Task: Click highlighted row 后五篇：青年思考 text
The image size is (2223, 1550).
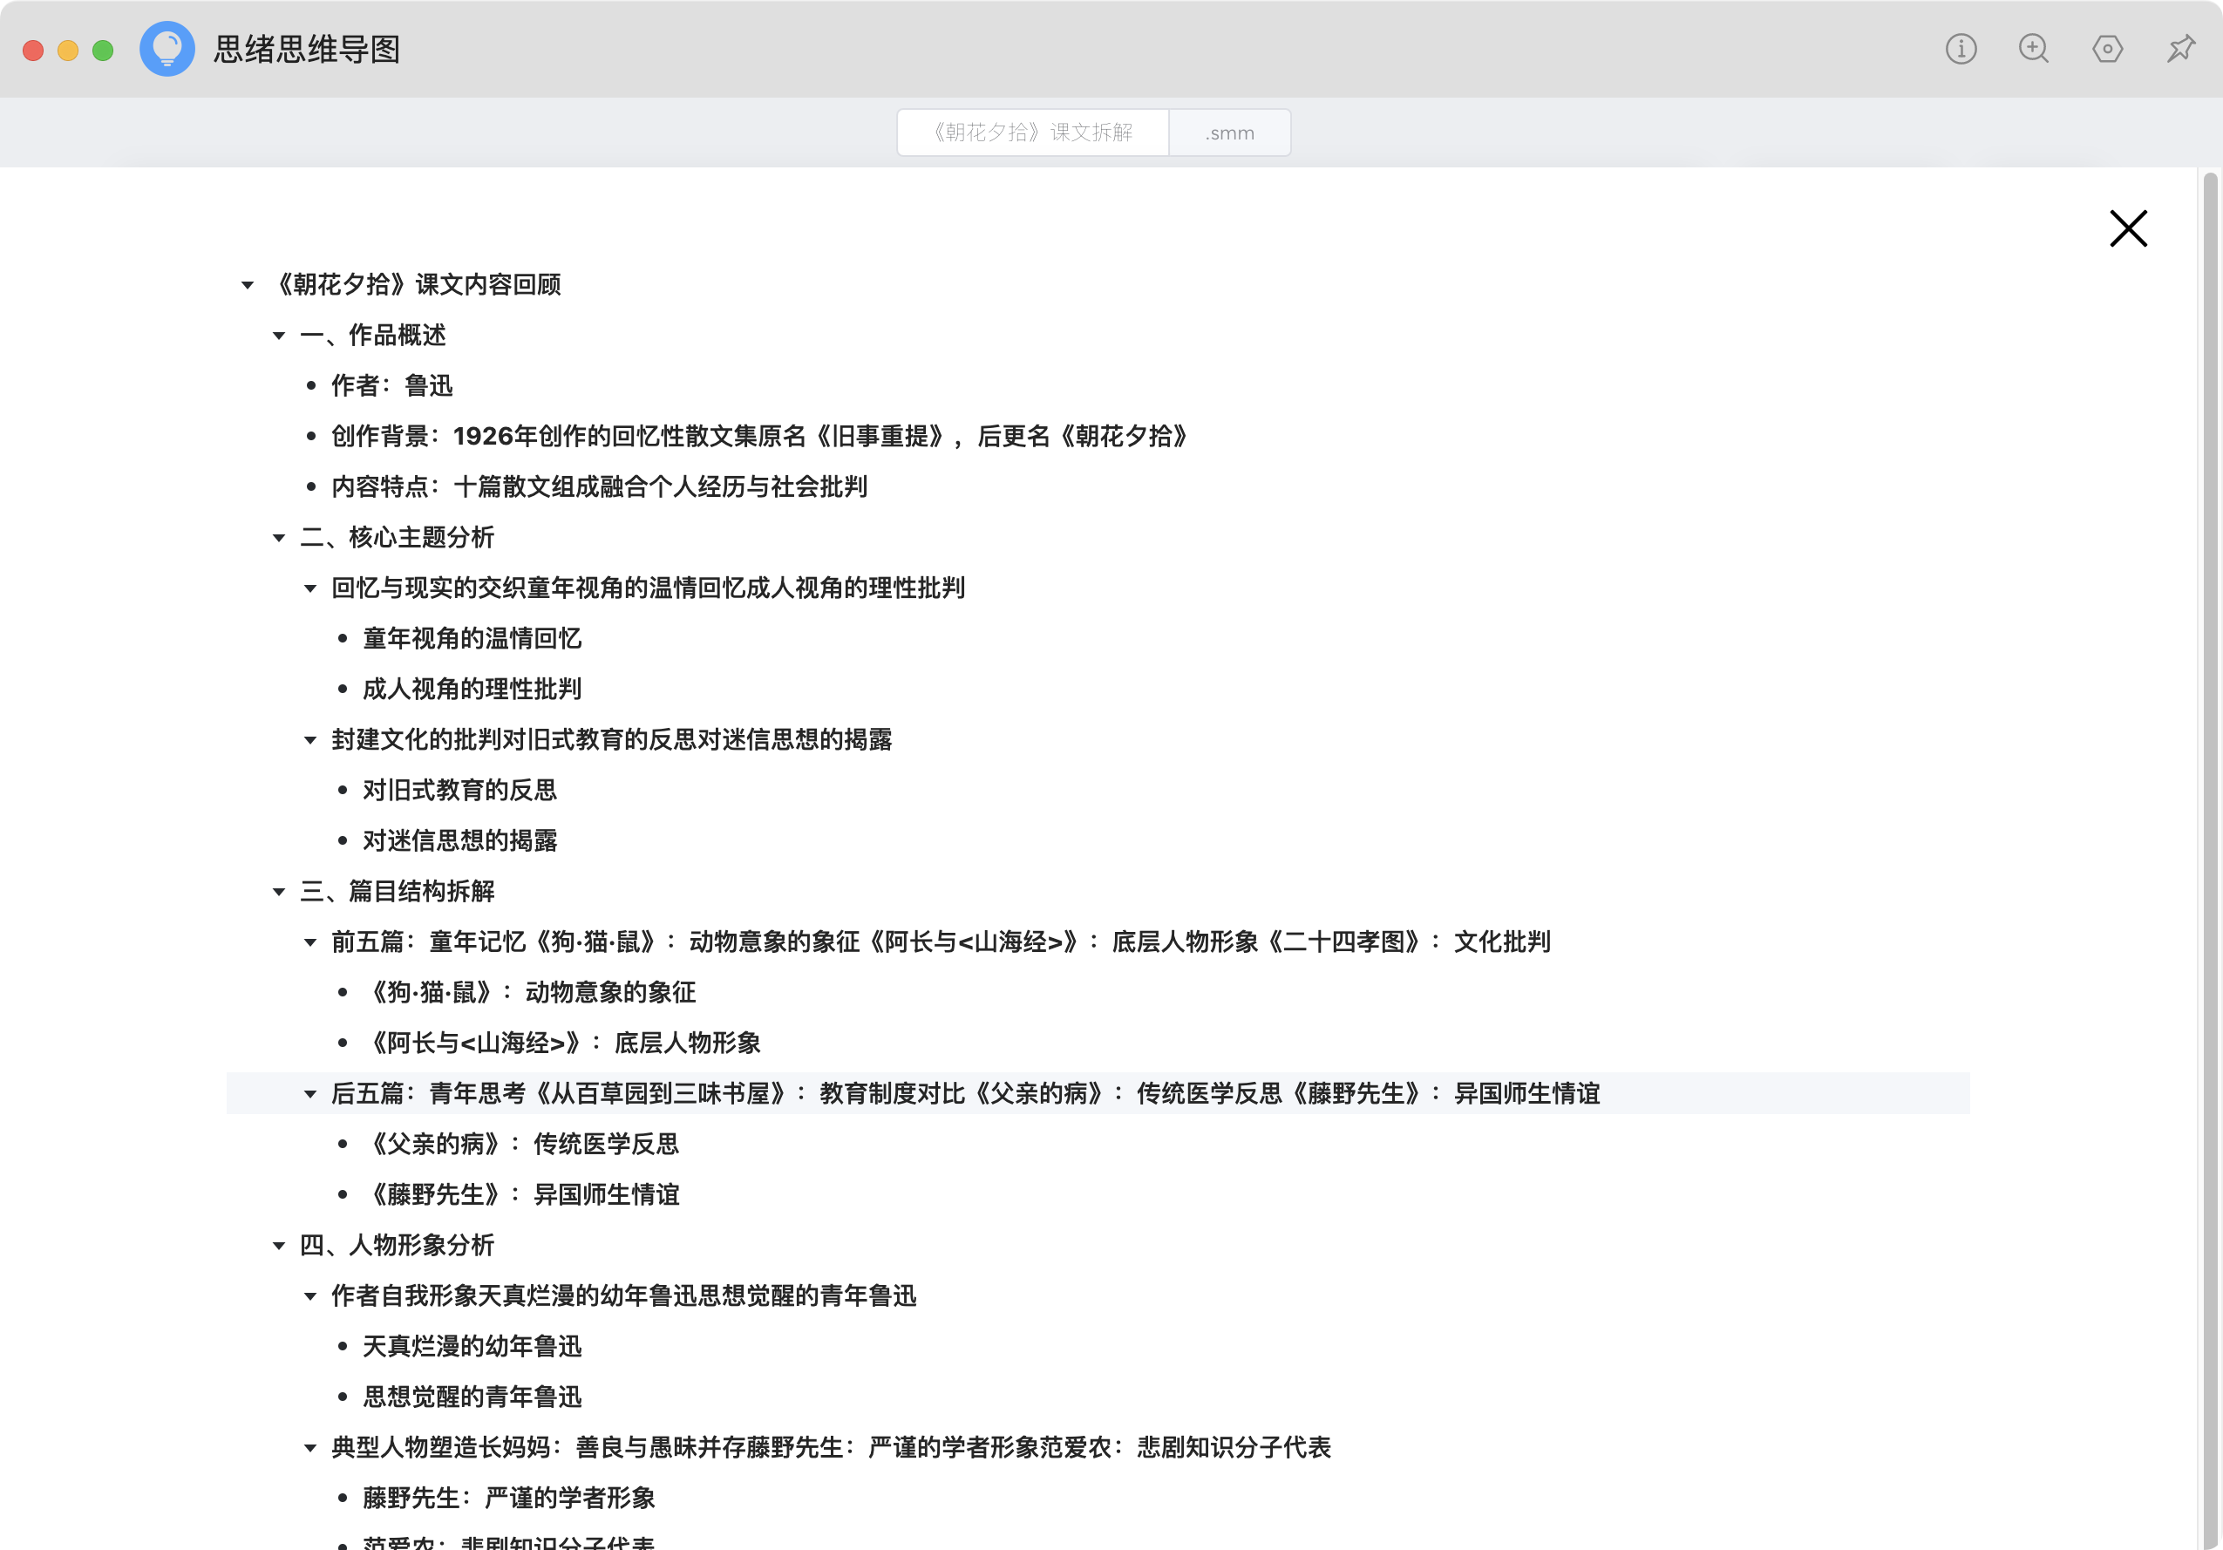Action: coord(966,1093)
